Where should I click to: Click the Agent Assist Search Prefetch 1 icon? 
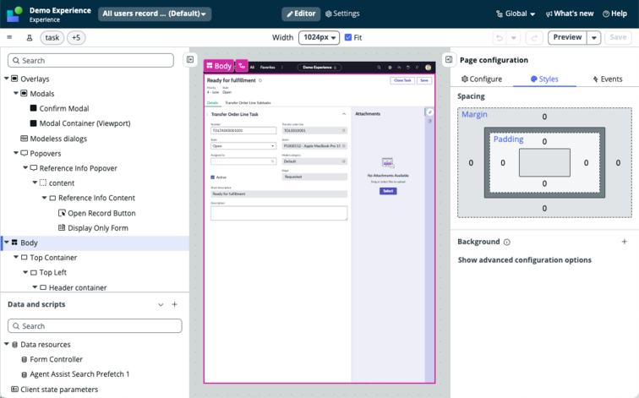[x=24, y=374]
